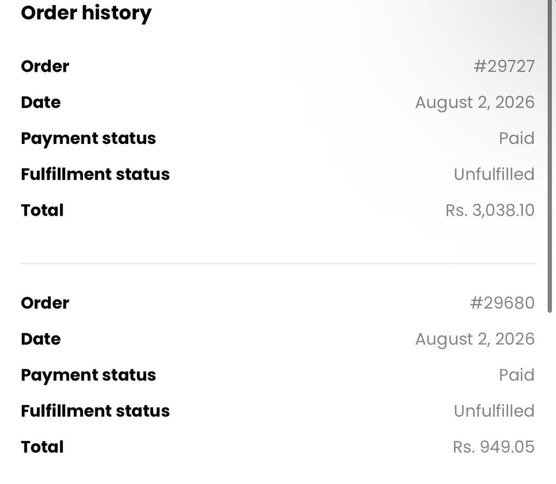Click Unfulfilled status of order #29680
Image resolution: width=556 pixels, height=484 pixels.
[494, 411]
